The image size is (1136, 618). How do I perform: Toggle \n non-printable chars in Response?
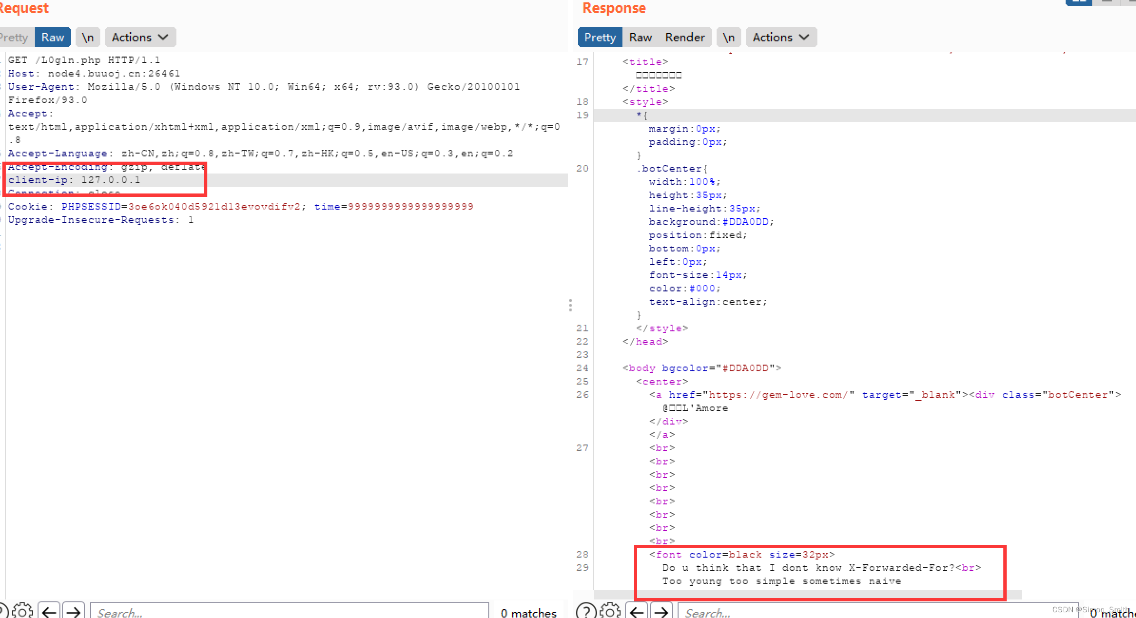pos(728,37)
